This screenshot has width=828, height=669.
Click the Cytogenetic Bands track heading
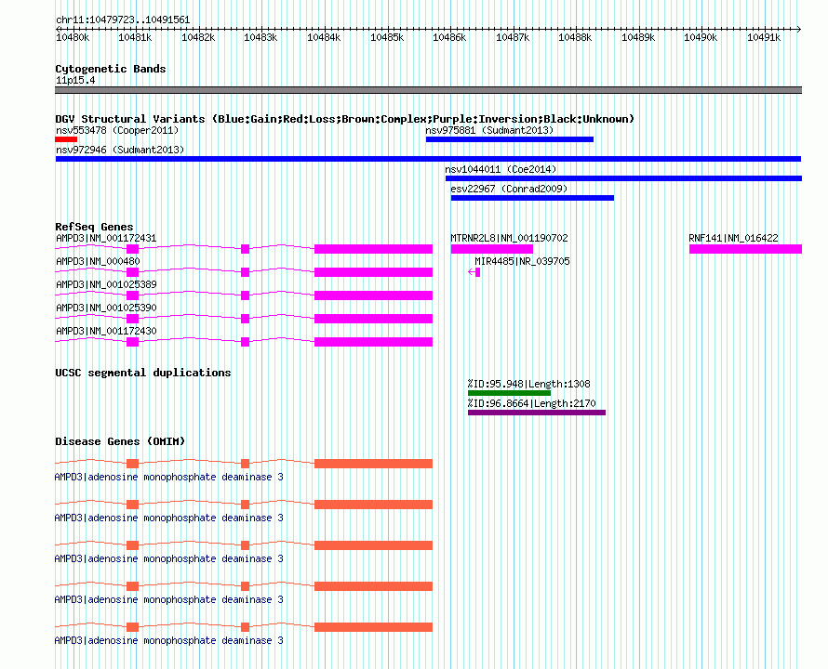click(111, 69)
